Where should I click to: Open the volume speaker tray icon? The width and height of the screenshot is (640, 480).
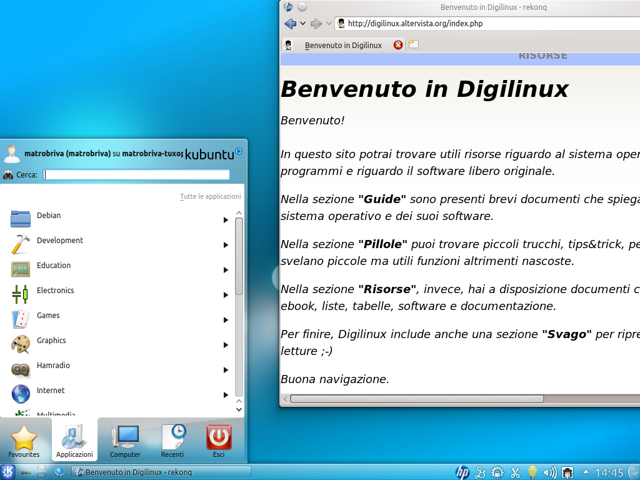coord(550,472)
